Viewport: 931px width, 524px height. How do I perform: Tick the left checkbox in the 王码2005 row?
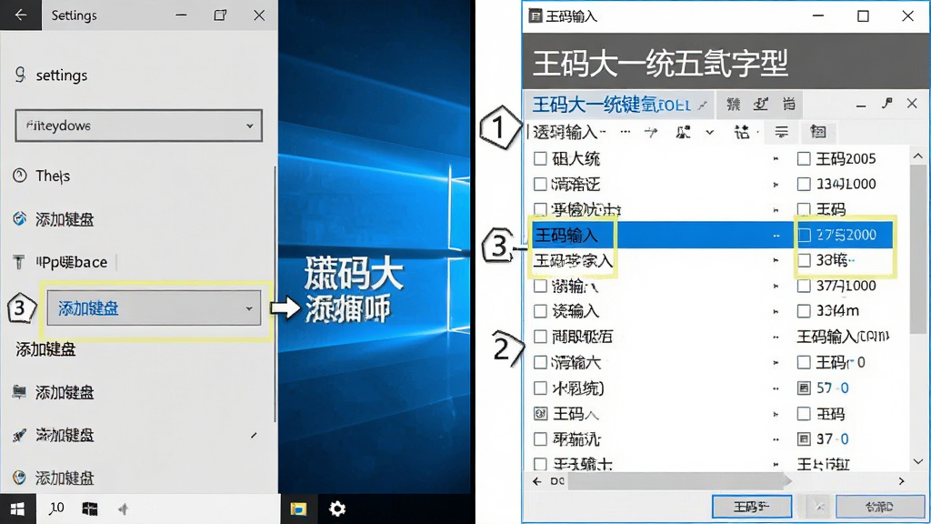tap(540, 158)
